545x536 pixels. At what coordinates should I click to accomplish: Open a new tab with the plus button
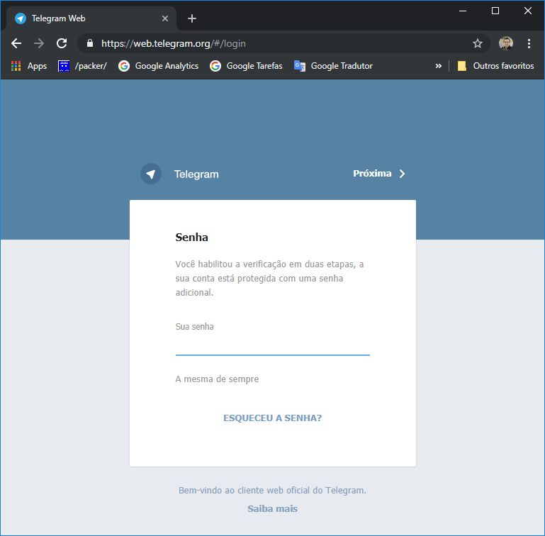[192, 18]
